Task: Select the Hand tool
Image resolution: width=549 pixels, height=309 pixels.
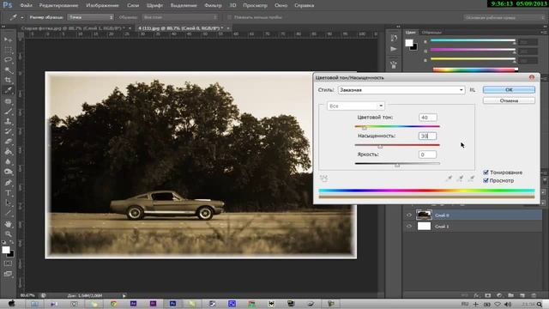Action: pos(8,224)
